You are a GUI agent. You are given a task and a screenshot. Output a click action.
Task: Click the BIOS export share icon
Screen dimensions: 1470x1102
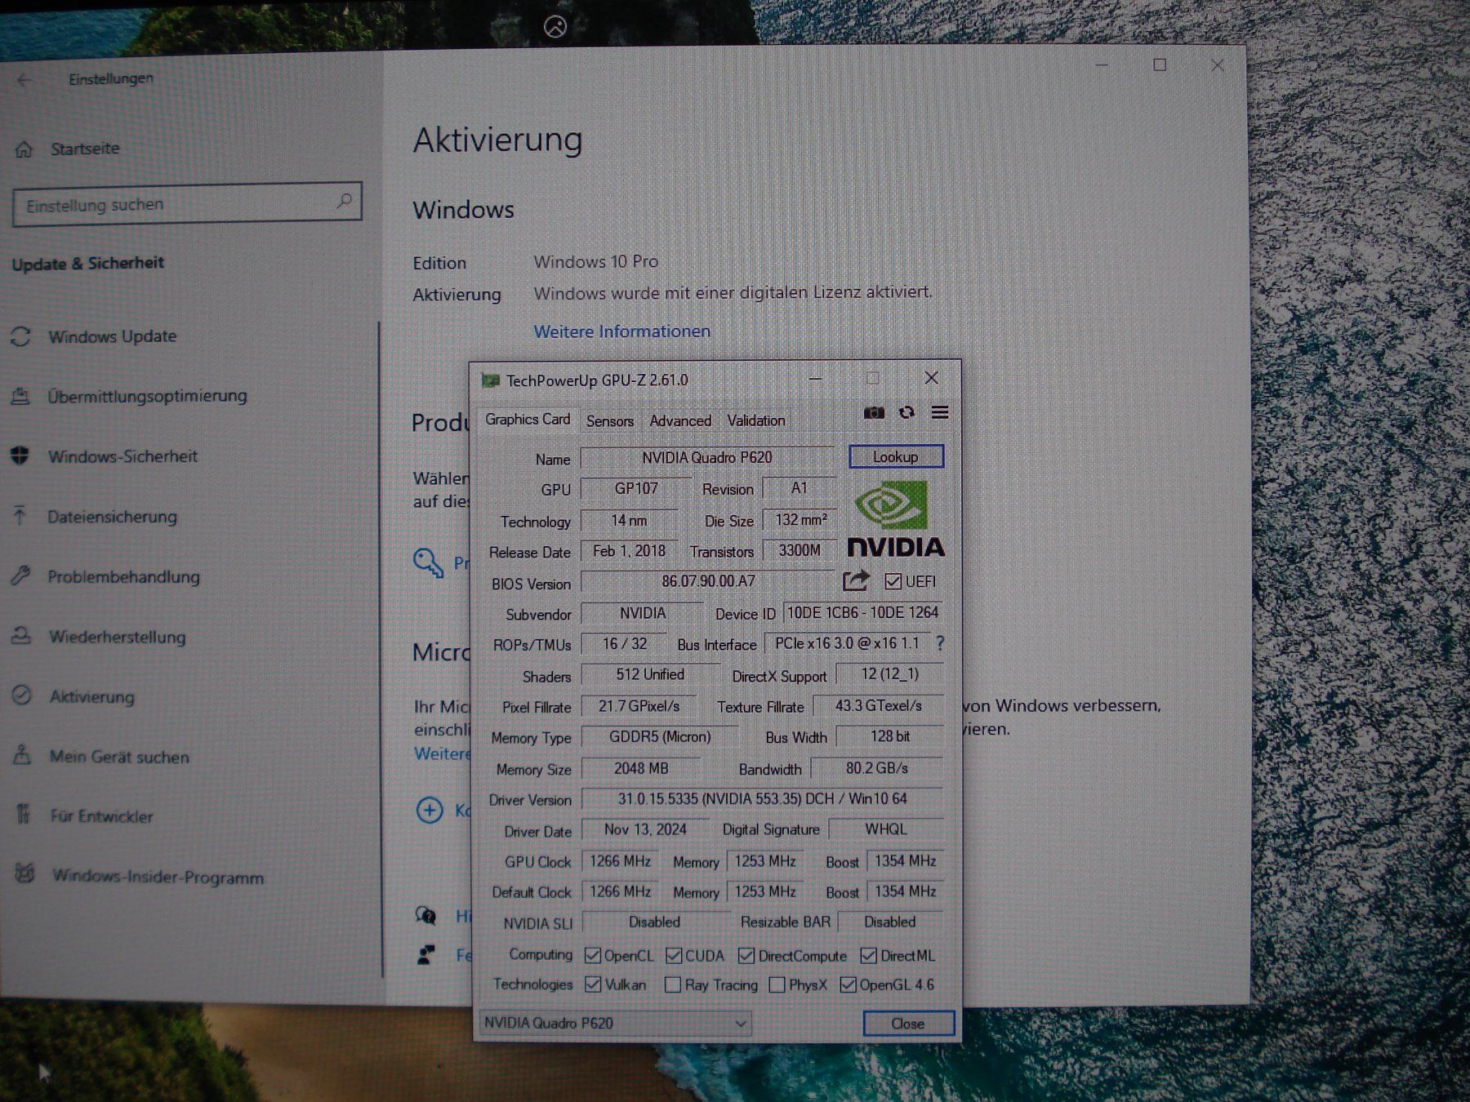[x=855, y=581]
